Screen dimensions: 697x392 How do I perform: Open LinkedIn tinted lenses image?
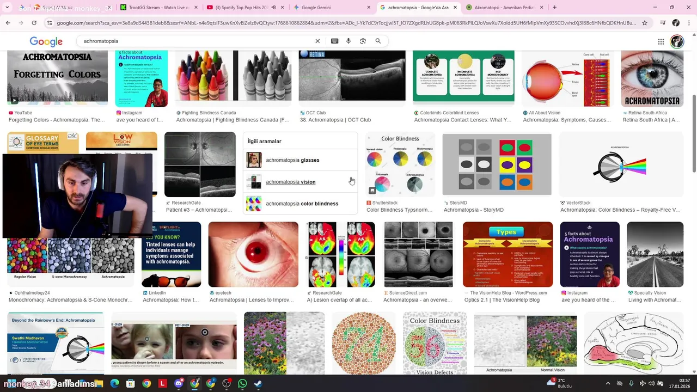tap(171, 254)
